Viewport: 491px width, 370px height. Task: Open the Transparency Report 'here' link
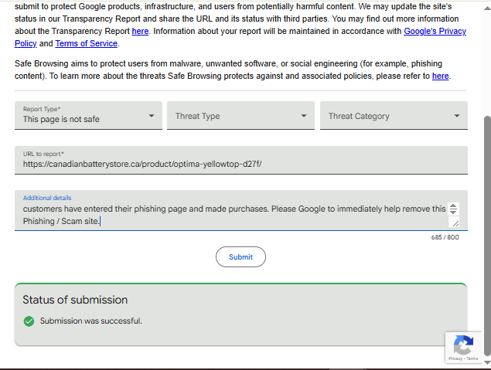140,31
